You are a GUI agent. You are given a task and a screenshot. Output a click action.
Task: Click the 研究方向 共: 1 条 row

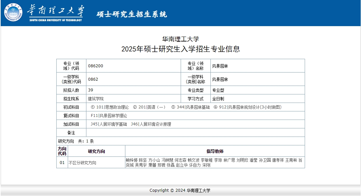coord(181,141)
